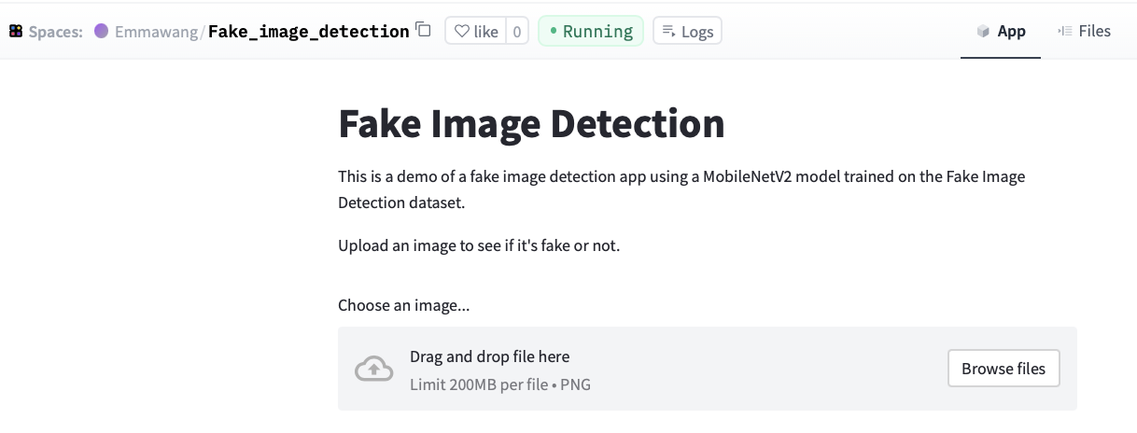Click the Fake Image Detection heading

coord(531,123)
